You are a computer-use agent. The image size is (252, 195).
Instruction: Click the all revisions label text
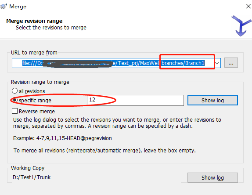tap(32, 91)
